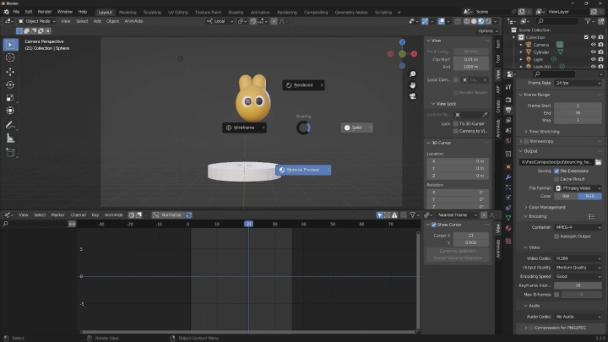The image size is (608, 342).
Task: Open the Container MPEG-4 dropdown
Action: [x=578, y=227]
